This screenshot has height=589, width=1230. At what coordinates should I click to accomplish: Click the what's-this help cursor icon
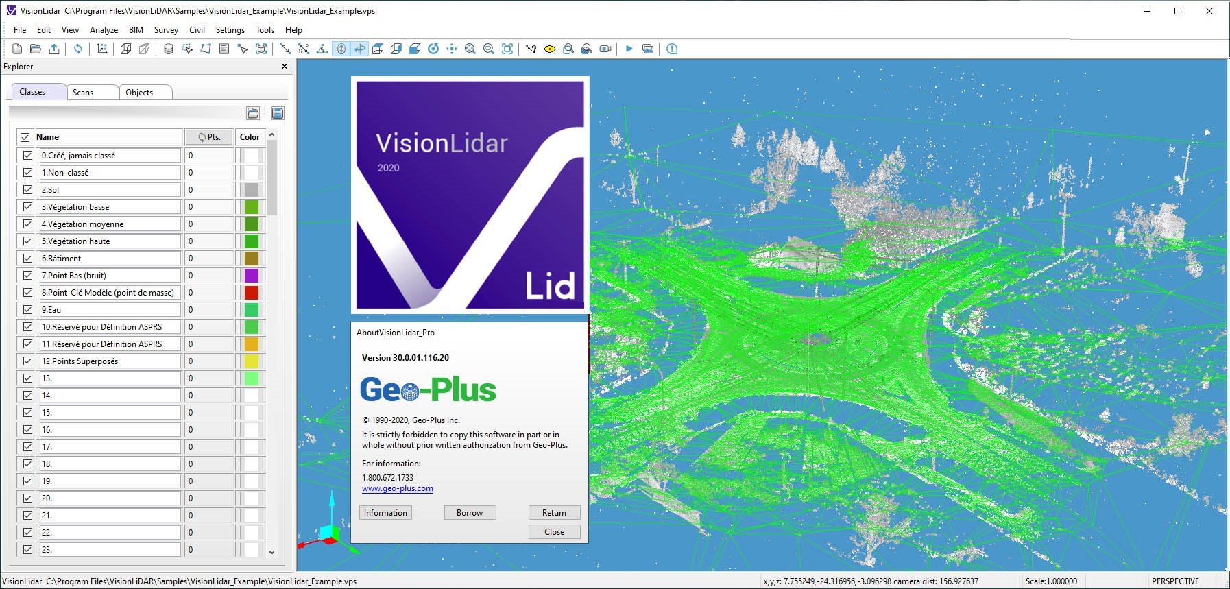coord(531,49)
